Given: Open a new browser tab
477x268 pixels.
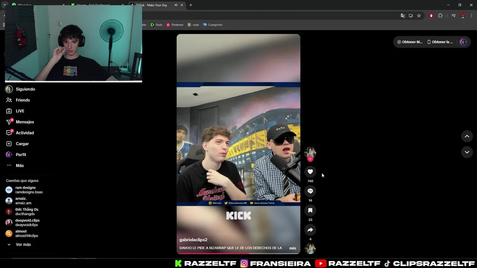Looking at the screenshot, I should (x=191, y=5).
